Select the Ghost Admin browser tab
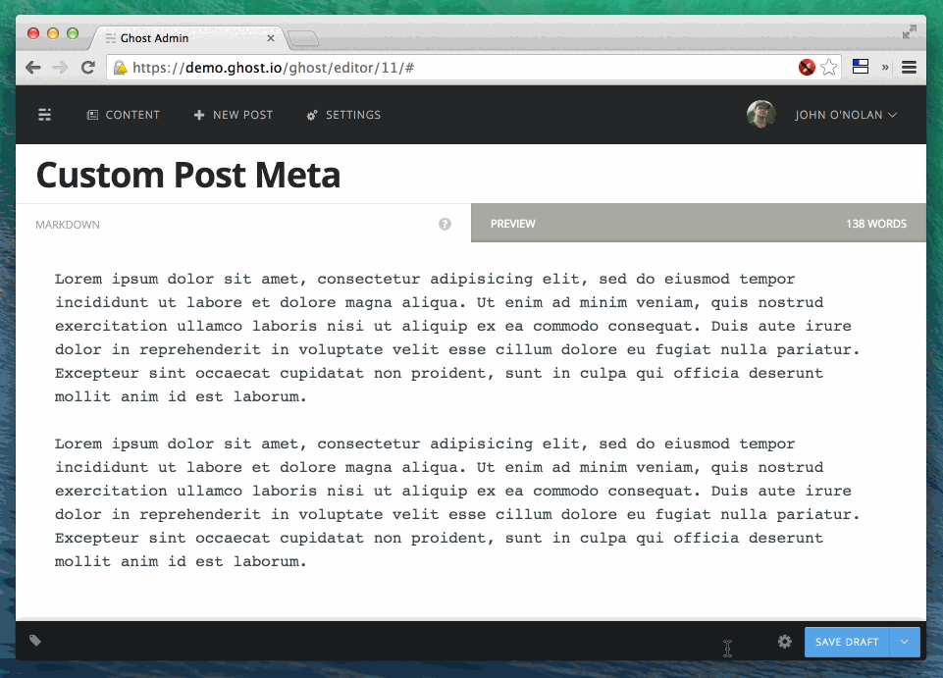The image size is (943, 678). [186, 38]
